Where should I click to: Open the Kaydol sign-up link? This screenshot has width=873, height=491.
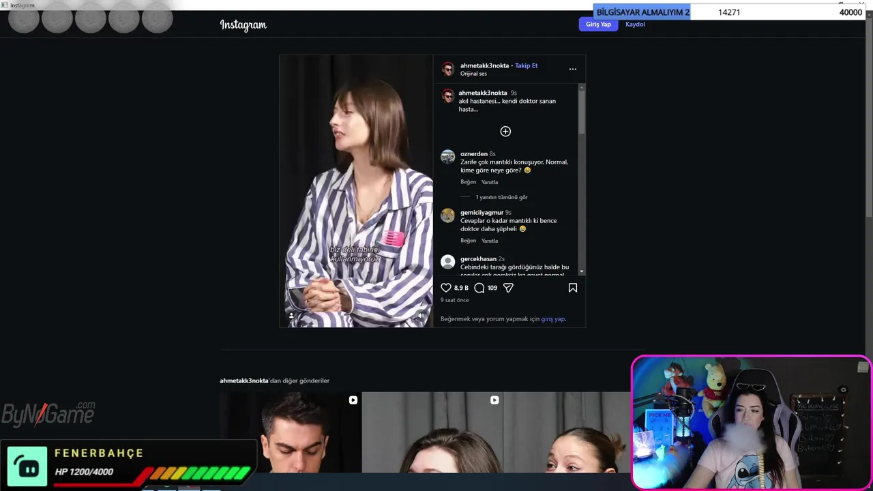[635, 25]
